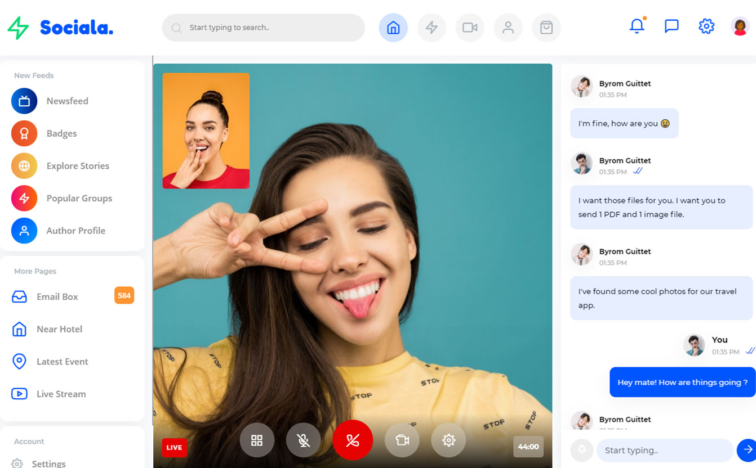Send the chat message with arrow button
Viewport: 756px width, 468px height.
[747, 449]
